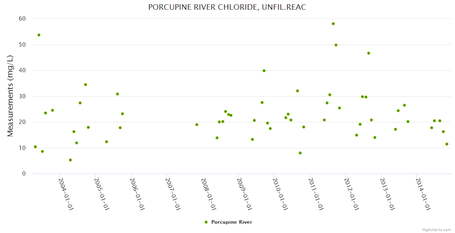455x233 pixels.
Task: Select the 2010 data point near 32 mg/L
Action: (x=297, y=91)
